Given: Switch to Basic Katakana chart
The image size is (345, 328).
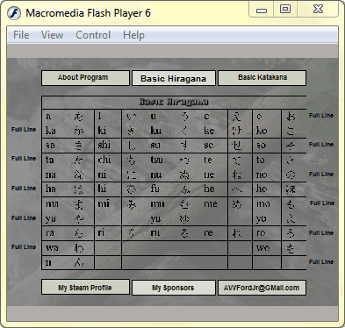Looking at the screenshot, I should [262, 78].
